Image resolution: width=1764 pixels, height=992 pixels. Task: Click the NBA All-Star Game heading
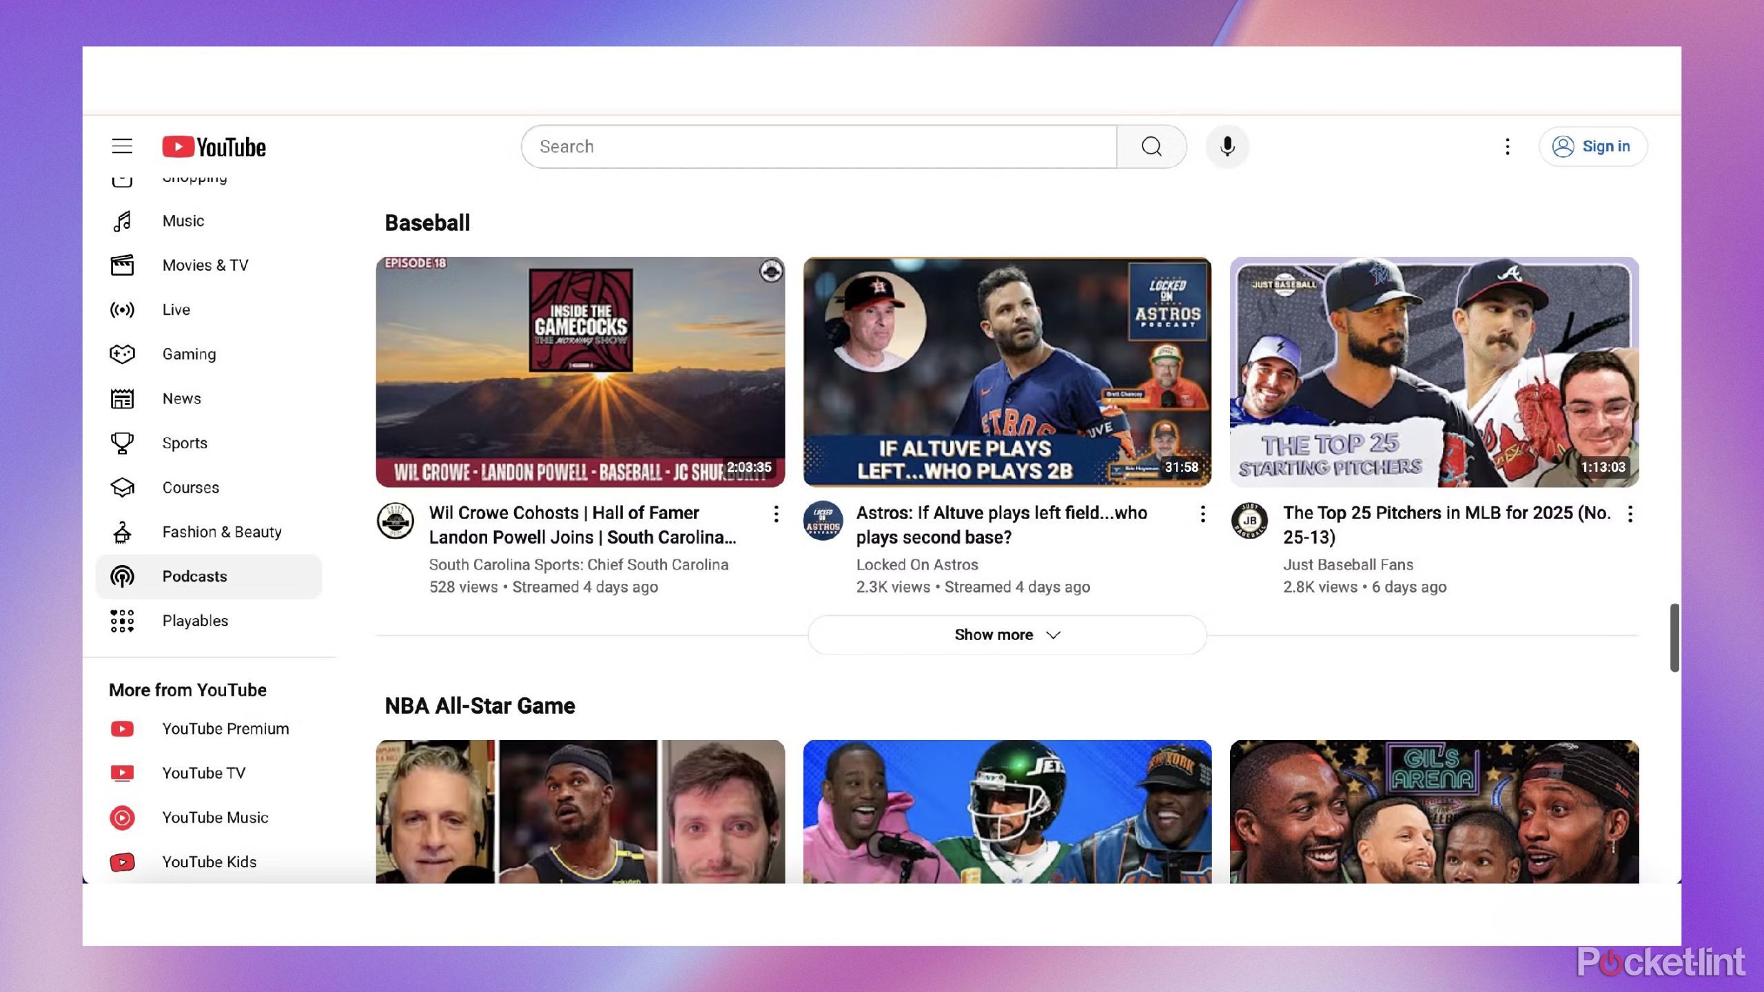point(480,705)
